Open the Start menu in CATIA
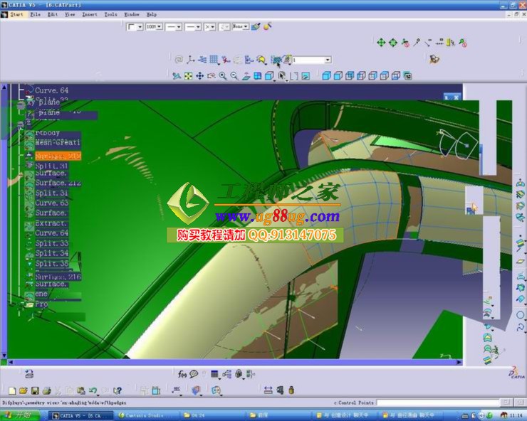The height and width of the screenshot is (421, 527). (16, 14)
